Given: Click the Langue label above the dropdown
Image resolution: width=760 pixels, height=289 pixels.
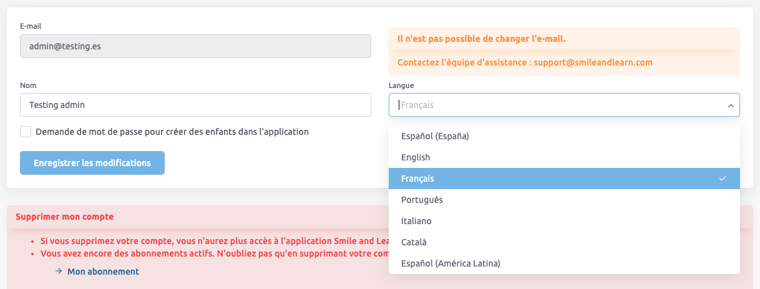Looking at the screenshot, I should (401, 86).
